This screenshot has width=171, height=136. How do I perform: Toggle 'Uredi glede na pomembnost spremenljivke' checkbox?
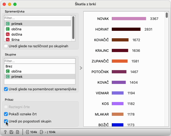6,89
